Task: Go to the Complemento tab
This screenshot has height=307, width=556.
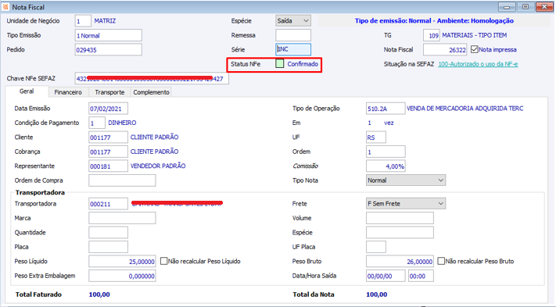Action: pyautogui.click(x=151, y=92)
